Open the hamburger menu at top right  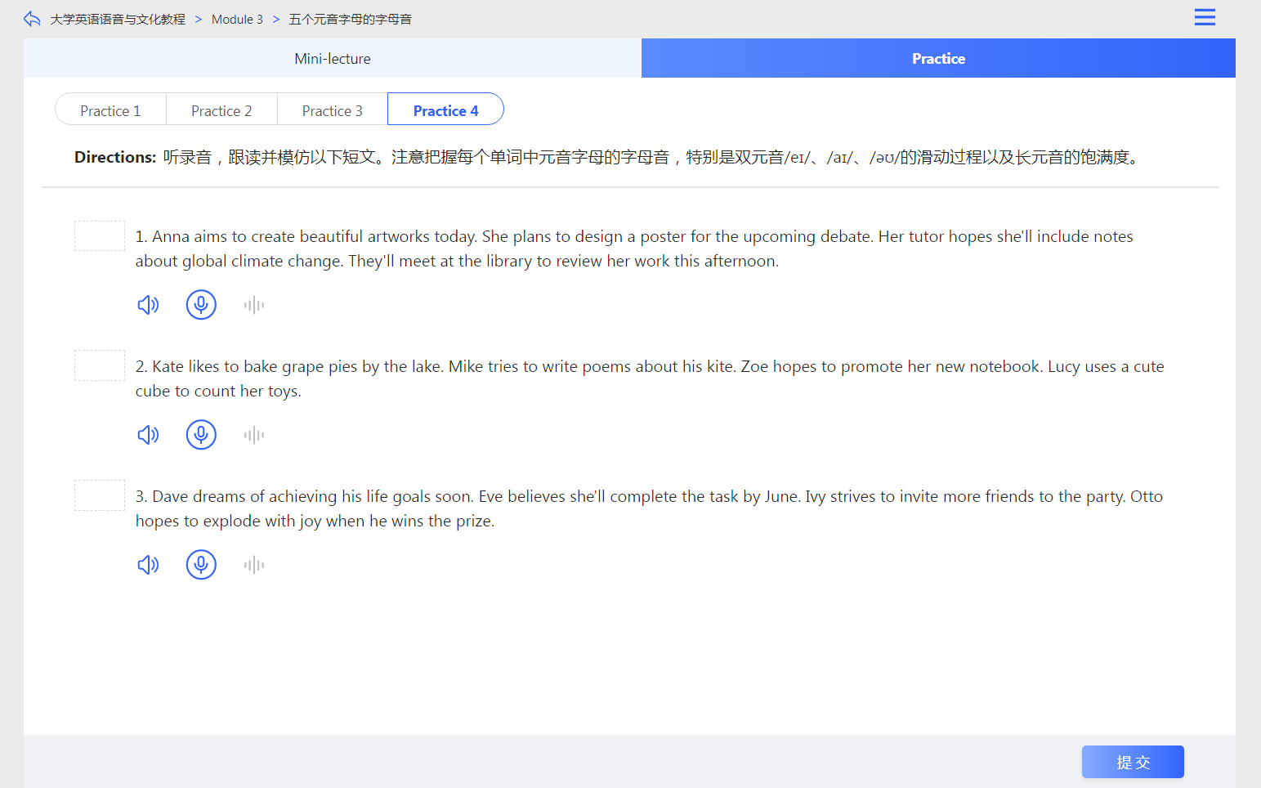(1205, 17)
